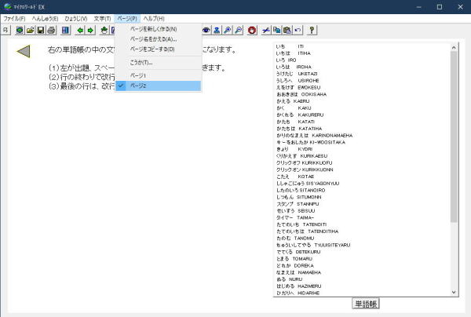Click the green turtle toolbar icon
471x317 pixels.
[104, 30]
